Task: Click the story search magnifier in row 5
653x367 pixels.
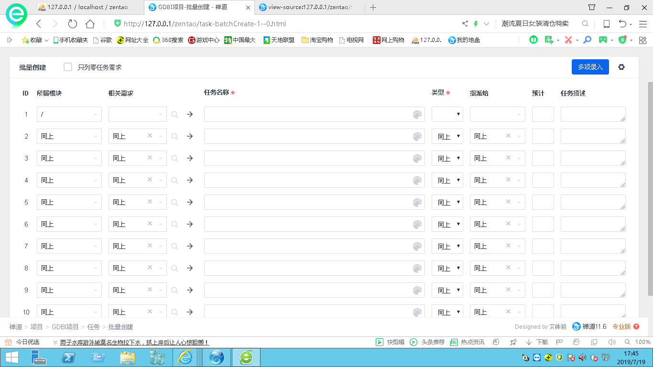Action: (174, 202)
